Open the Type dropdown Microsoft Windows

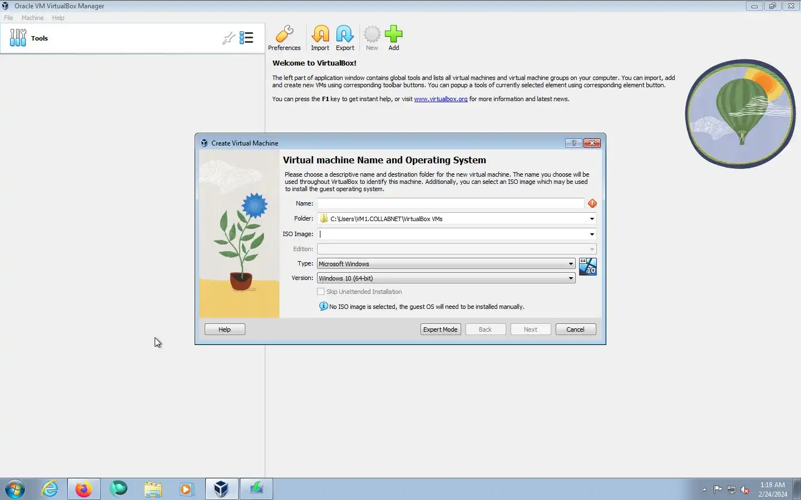click(446, 263)
